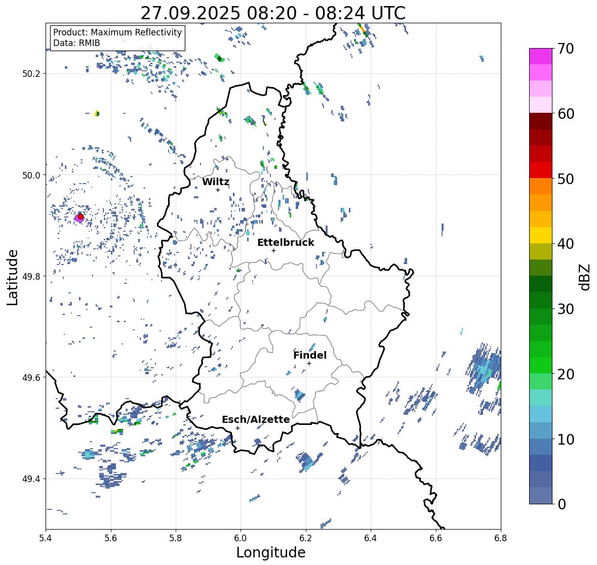Click the Esch/Alzette city label
This screenshot has width=597, height=565.
(256, 419)
